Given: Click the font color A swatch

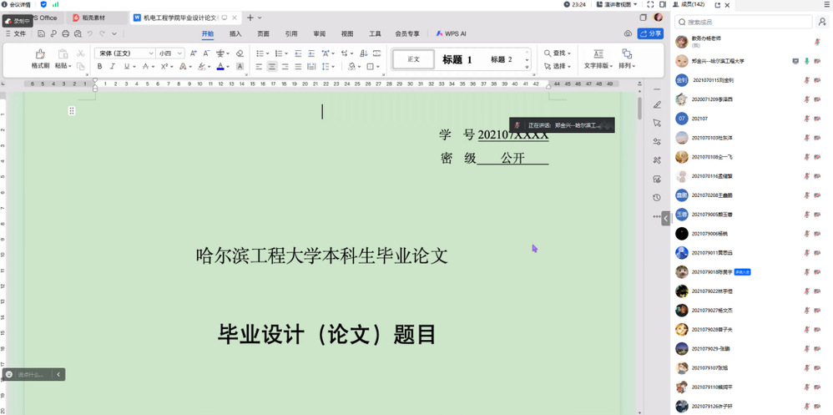Looking at the screenshot, I should tap(220, 67).
